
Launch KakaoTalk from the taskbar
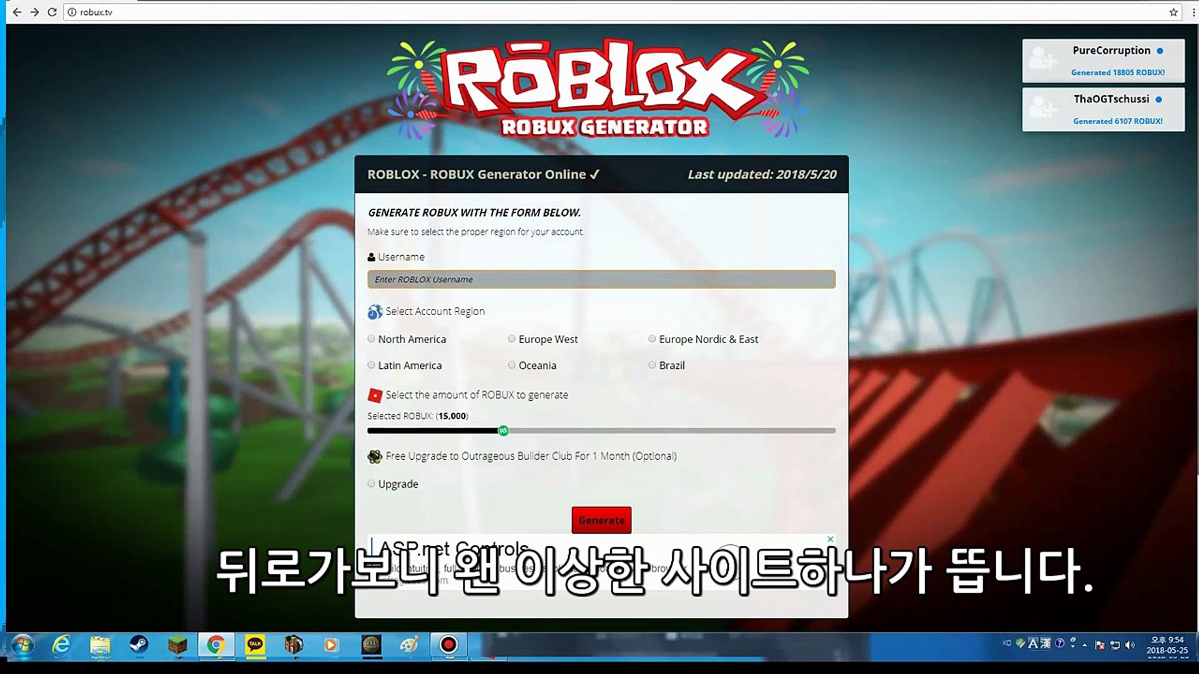tap(255, 645)
